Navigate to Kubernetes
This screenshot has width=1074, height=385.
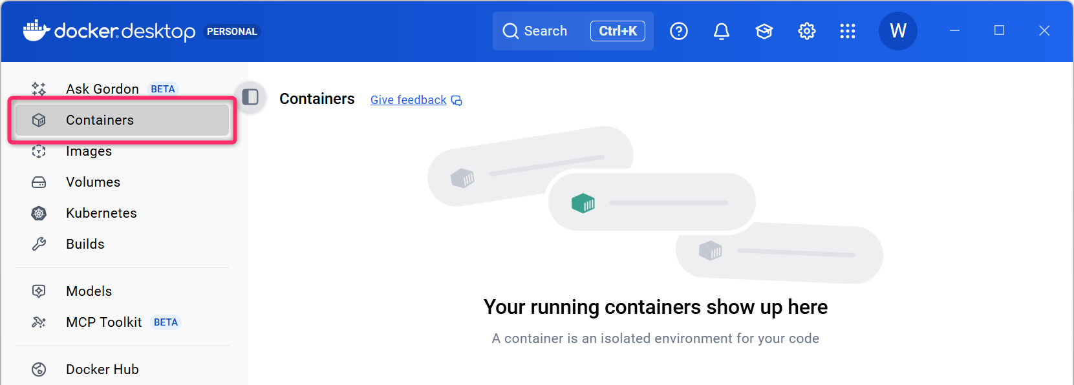coord(102,213)
